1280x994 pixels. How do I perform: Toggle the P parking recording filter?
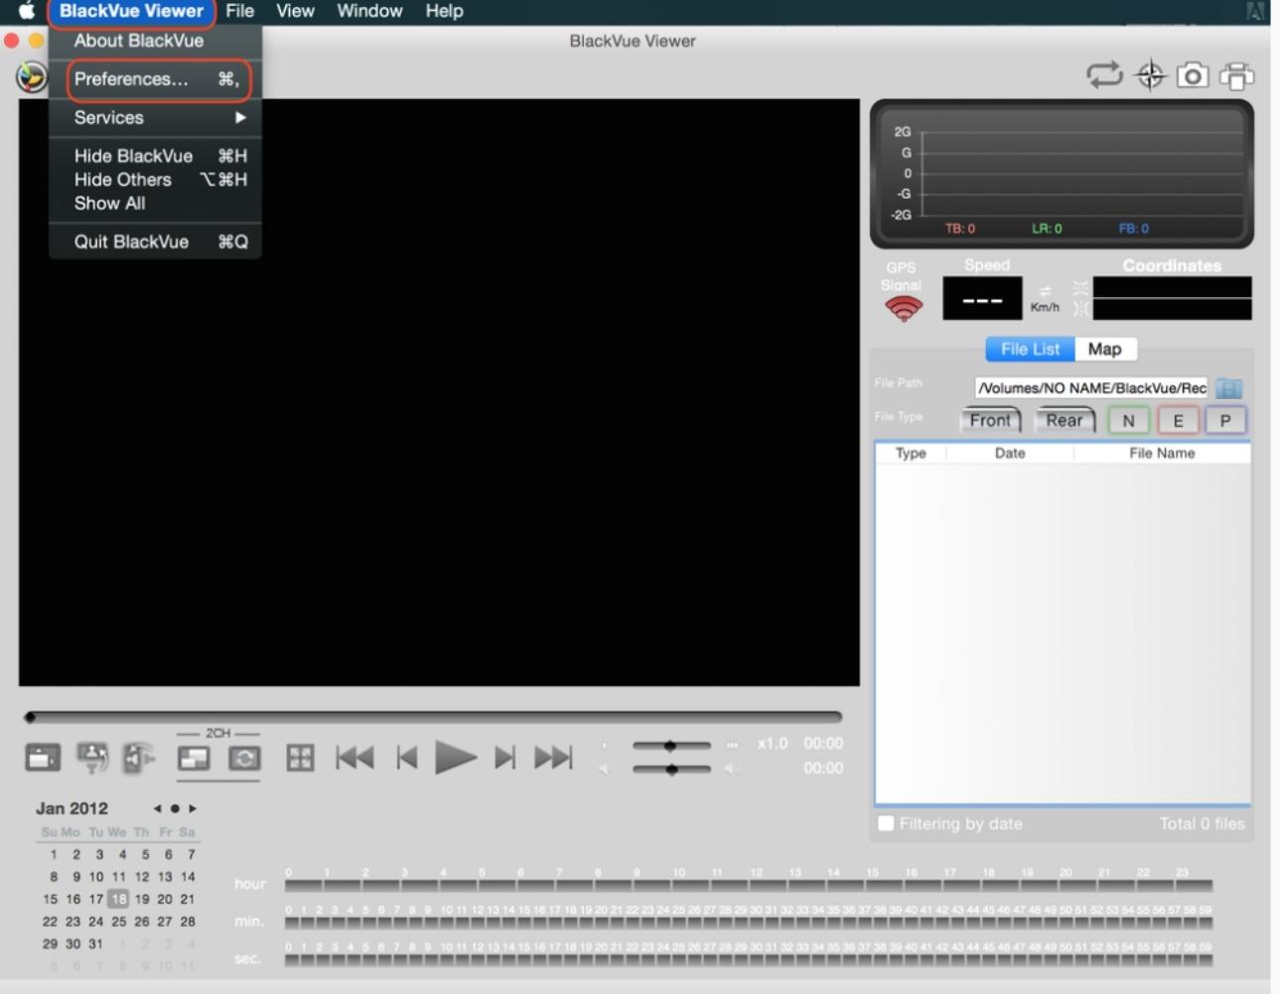1225,421
